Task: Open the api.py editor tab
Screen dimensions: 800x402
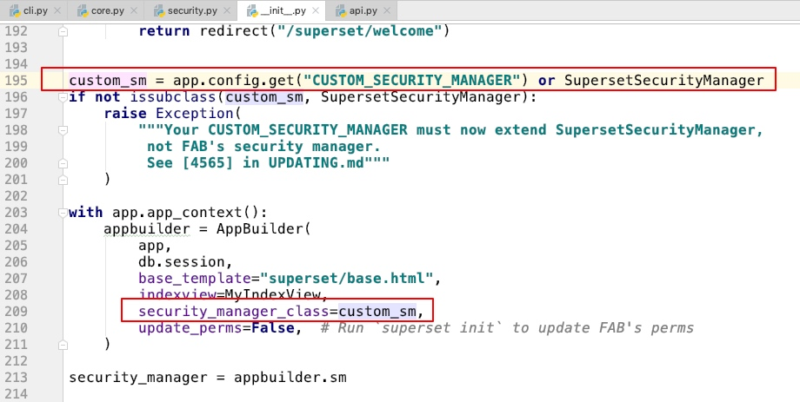Action: click(x=360, y=10)
